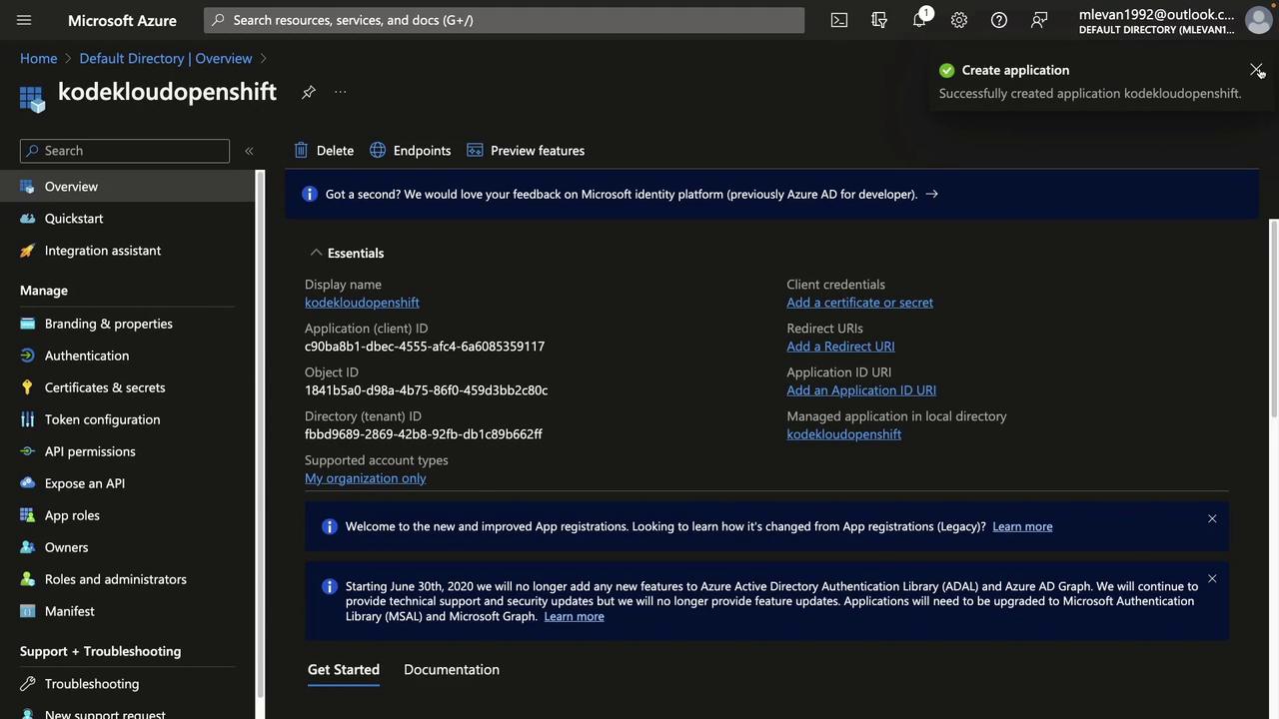Click Add a Redirect URI link
The image size is (1279, 719).
point(840,347)
